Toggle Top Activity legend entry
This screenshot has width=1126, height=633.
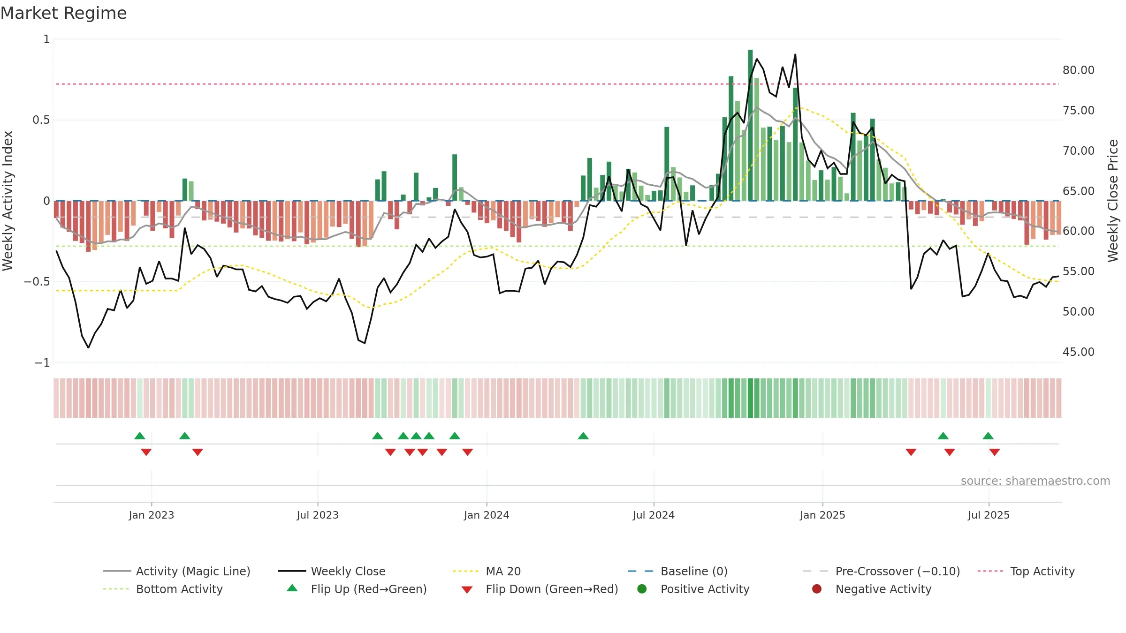pos(1026,571)
